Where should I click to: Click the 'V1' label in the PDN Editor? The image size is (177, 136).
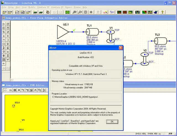[23, 120]
